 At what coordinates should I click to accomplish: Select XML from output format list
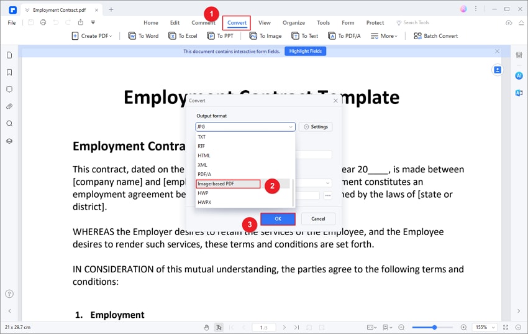coord(242,165)
